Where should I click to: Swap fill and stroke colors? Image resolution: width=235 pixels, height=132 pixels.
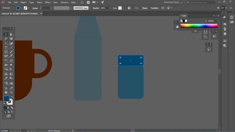click(x=12, y=97)
